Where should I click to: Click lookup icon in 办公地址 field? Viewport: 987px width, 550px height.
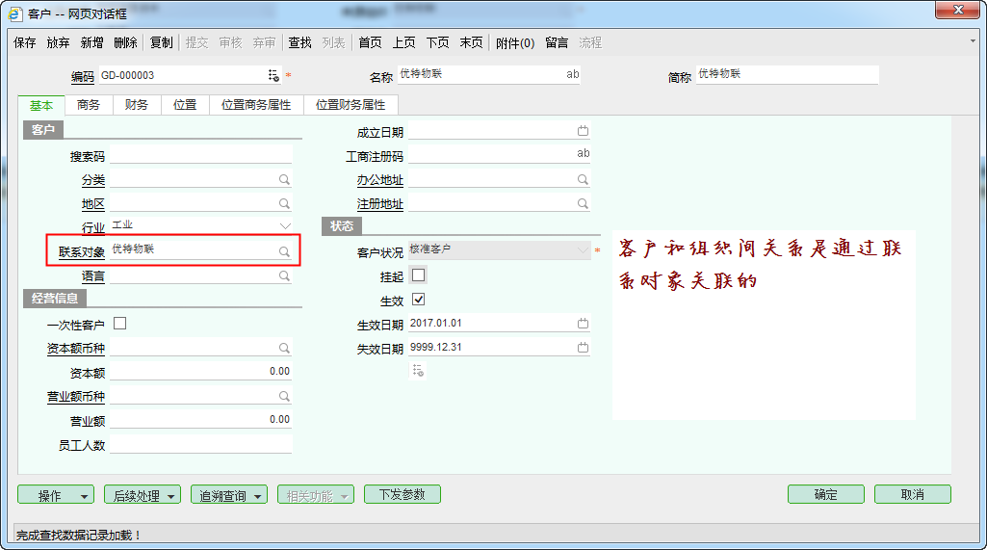(x=583, y=180)
